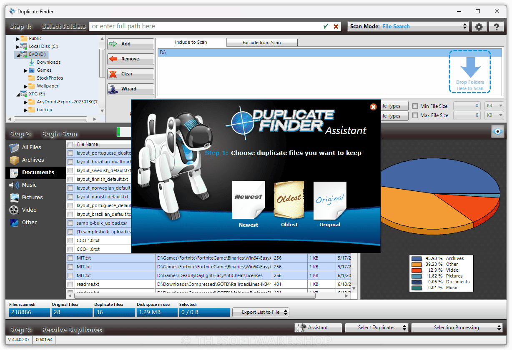
Task: Click the Clear button
Action: coord(131,74)
